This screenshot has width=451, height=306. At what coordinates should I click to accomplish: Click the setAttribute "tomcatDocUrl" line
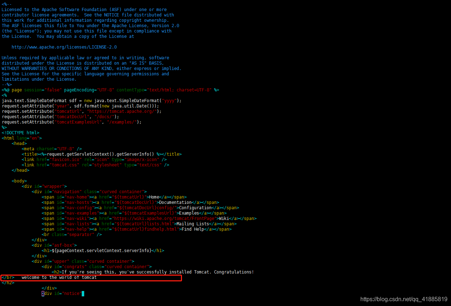coord(60,117)
